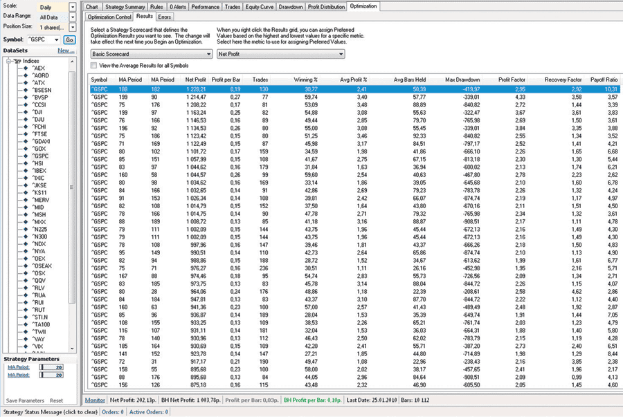Screen dimensions: 623x417
Task: Click the diamond icon beside ^DJI
Action: pos(26,112)
